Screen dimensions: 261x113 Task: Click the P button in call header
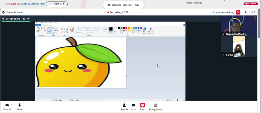coord(246,12)
